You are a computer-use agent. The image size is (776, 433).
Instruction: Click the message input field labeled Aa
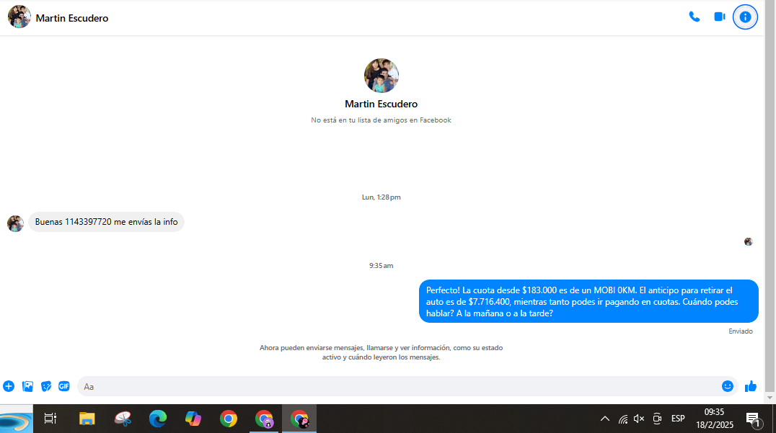click(397, 386)
